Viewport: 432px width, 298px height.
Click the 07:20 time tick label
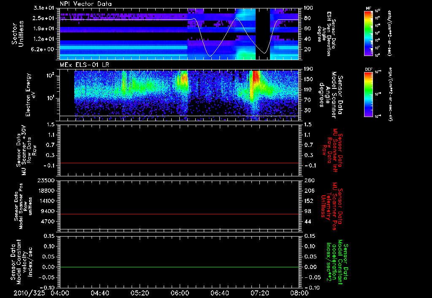point(259,293)
